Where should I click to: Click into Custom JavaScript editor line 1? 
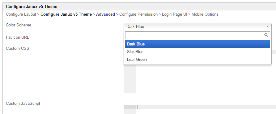(206, 107)
